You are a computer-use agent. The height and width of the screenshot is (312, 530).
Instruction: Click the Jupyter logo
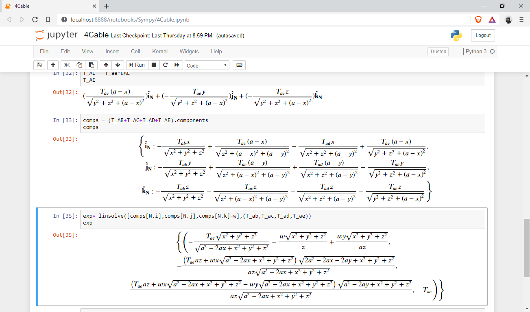click(x=56, y=35)
